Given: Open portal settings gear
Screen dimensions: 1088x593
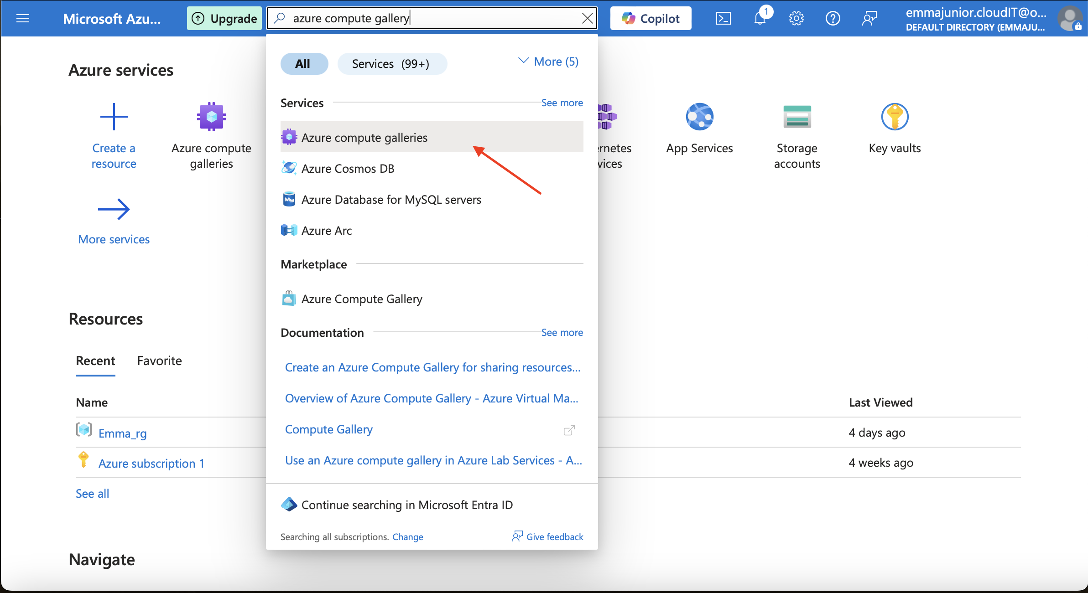Looking at the screenshot, I should click(x=796, y=18).
